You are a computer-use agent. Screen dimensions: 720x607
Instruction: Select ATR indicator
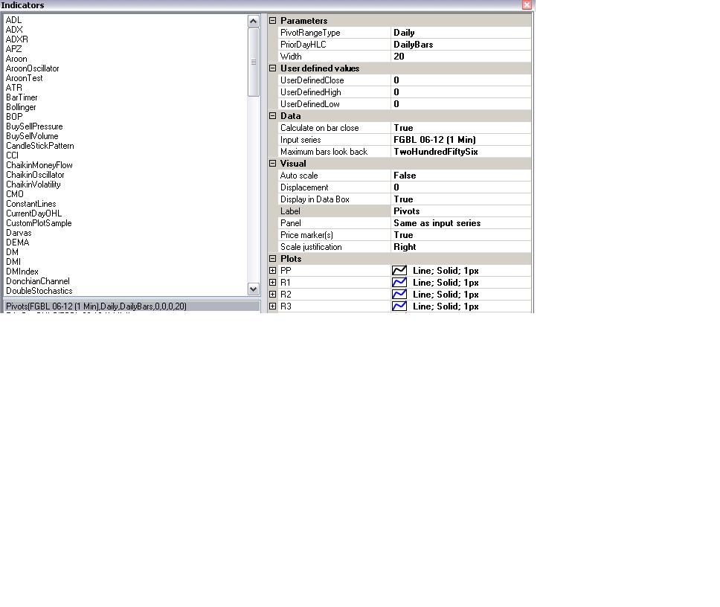(x=14, y=88)
